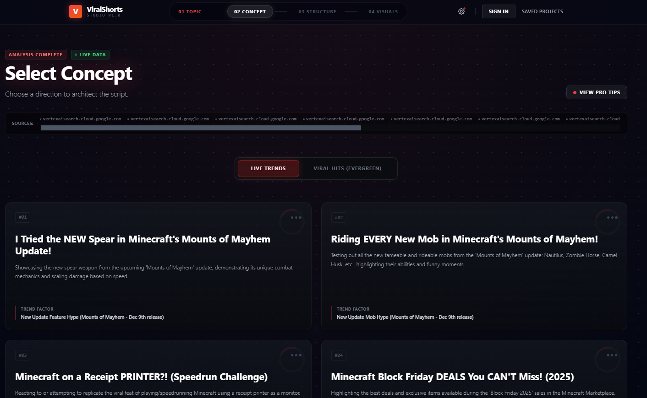Switch to VIRAL HITS (EVERGREEN) tab
Viewport: 647px width, 398px height.
click(347, 168)
